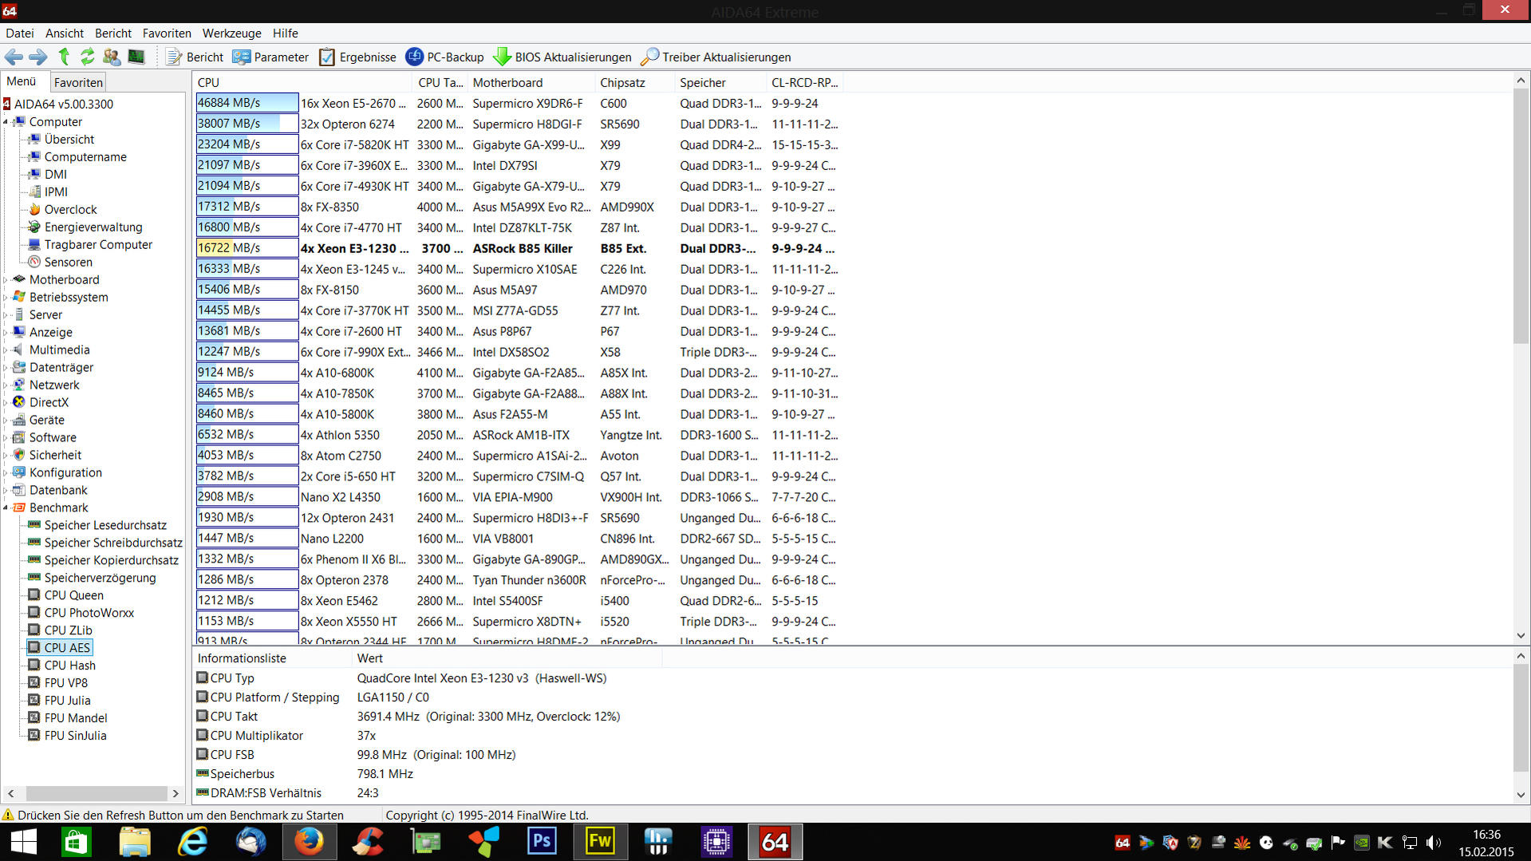This screenshot has width=1531, height=861.
Task: Open the Bericht menu
Action: [x=113, y=33]
